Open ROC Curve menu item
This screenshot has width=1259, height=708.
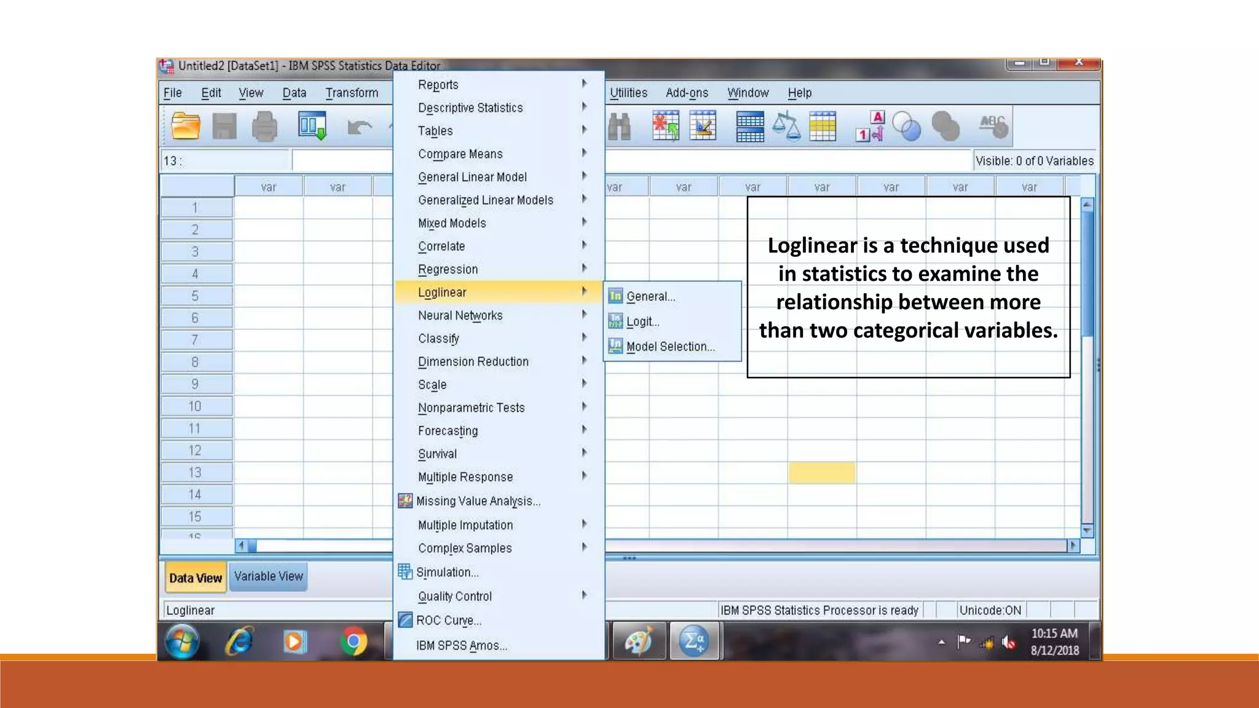[x=499, y=620]
